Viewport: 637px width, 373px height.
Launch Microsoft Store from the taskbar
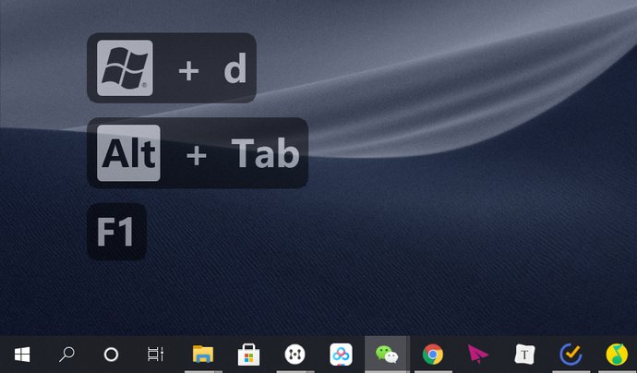[x=248, y=355]
